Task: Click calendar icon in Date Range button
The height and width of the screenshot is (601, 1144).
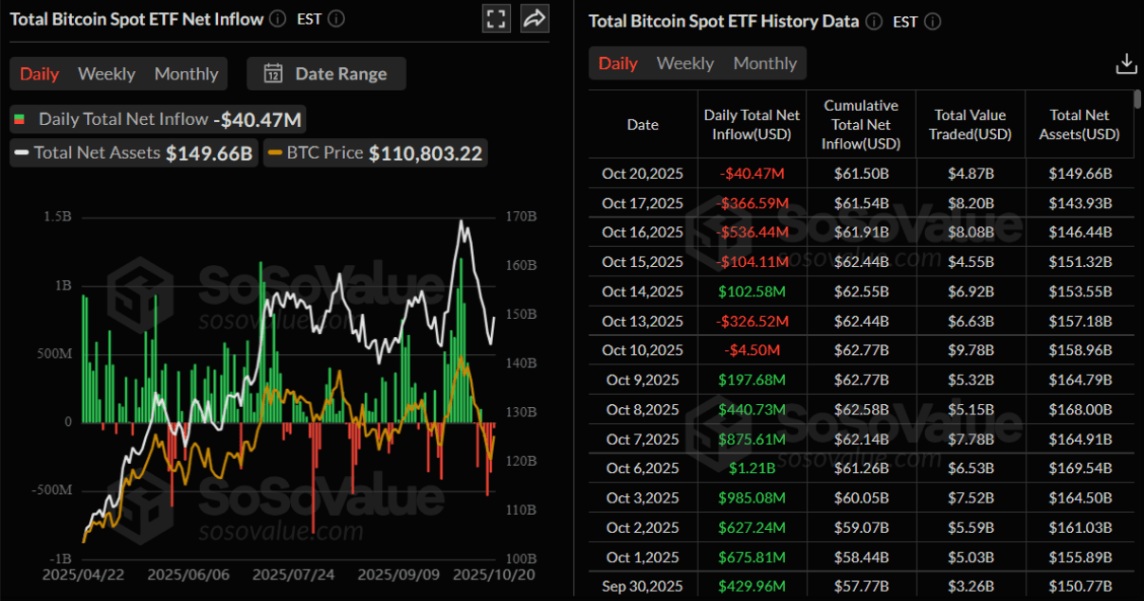Action: tap(273, 74)
